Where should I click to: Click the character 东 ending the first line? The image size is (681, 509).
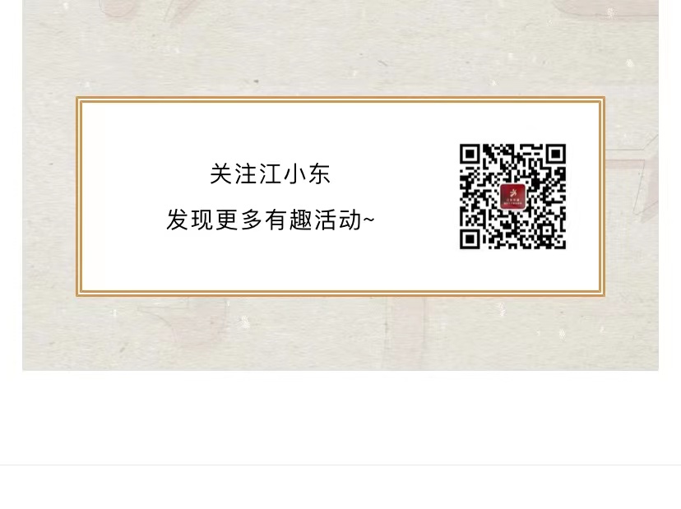pyautogui.click(x=320, y=174)
